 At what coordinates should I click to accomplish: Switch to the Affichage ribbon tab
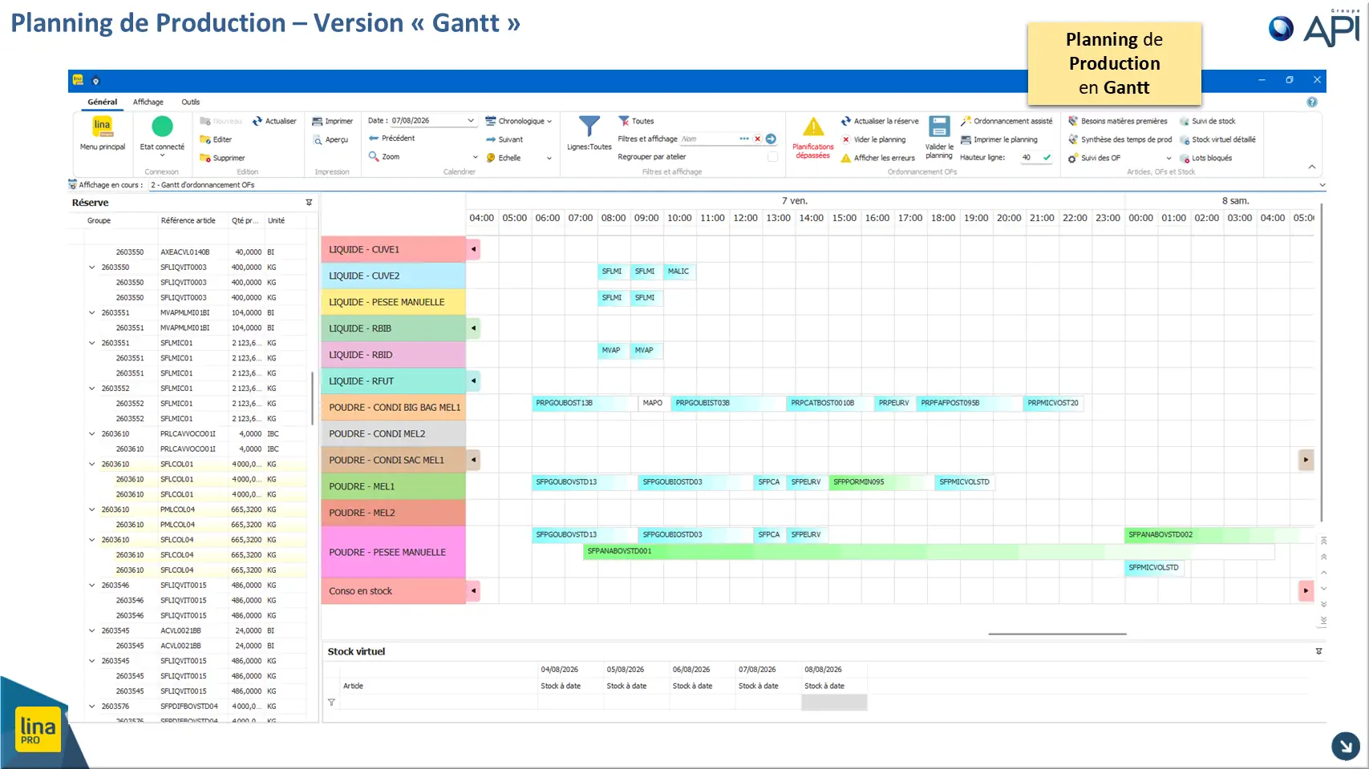coord(148,102)
